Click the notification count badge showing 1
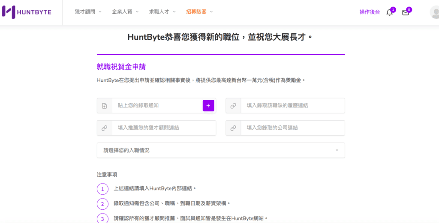 [393, 10]
